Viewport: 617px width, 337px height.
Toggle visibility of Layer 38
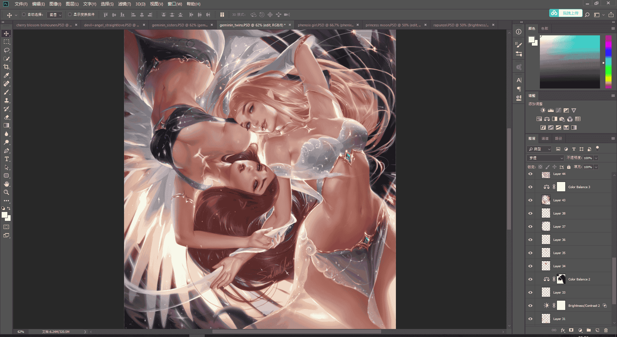point(531,214)
